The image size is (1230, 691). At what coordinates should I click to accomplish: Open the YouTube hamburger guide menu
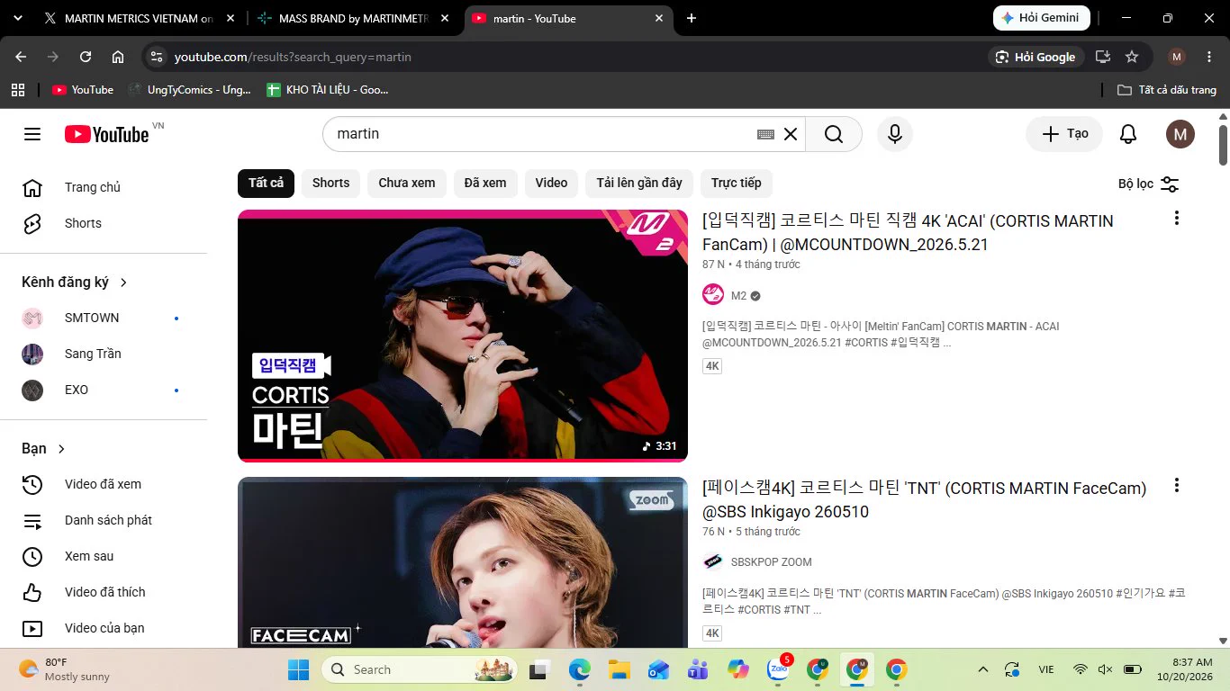click(32, 134)
